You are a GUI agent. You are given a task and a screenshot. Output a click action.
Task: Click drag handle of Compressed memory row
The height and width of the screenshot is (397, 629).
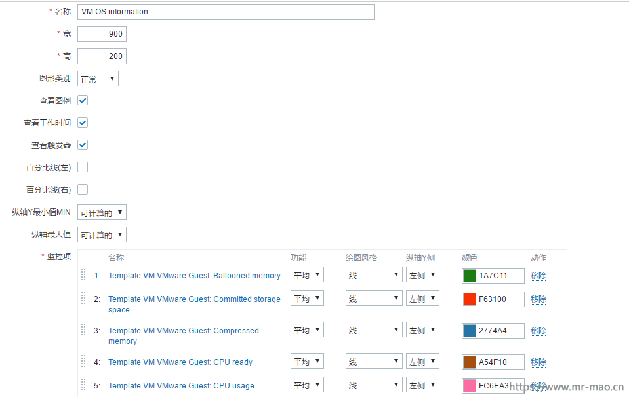[83, 330]
